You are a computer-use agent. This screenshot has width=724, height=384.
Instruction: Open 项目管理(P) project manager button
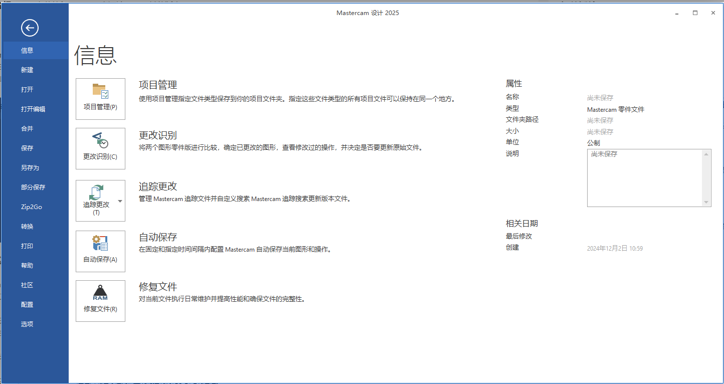click(100, 99)
